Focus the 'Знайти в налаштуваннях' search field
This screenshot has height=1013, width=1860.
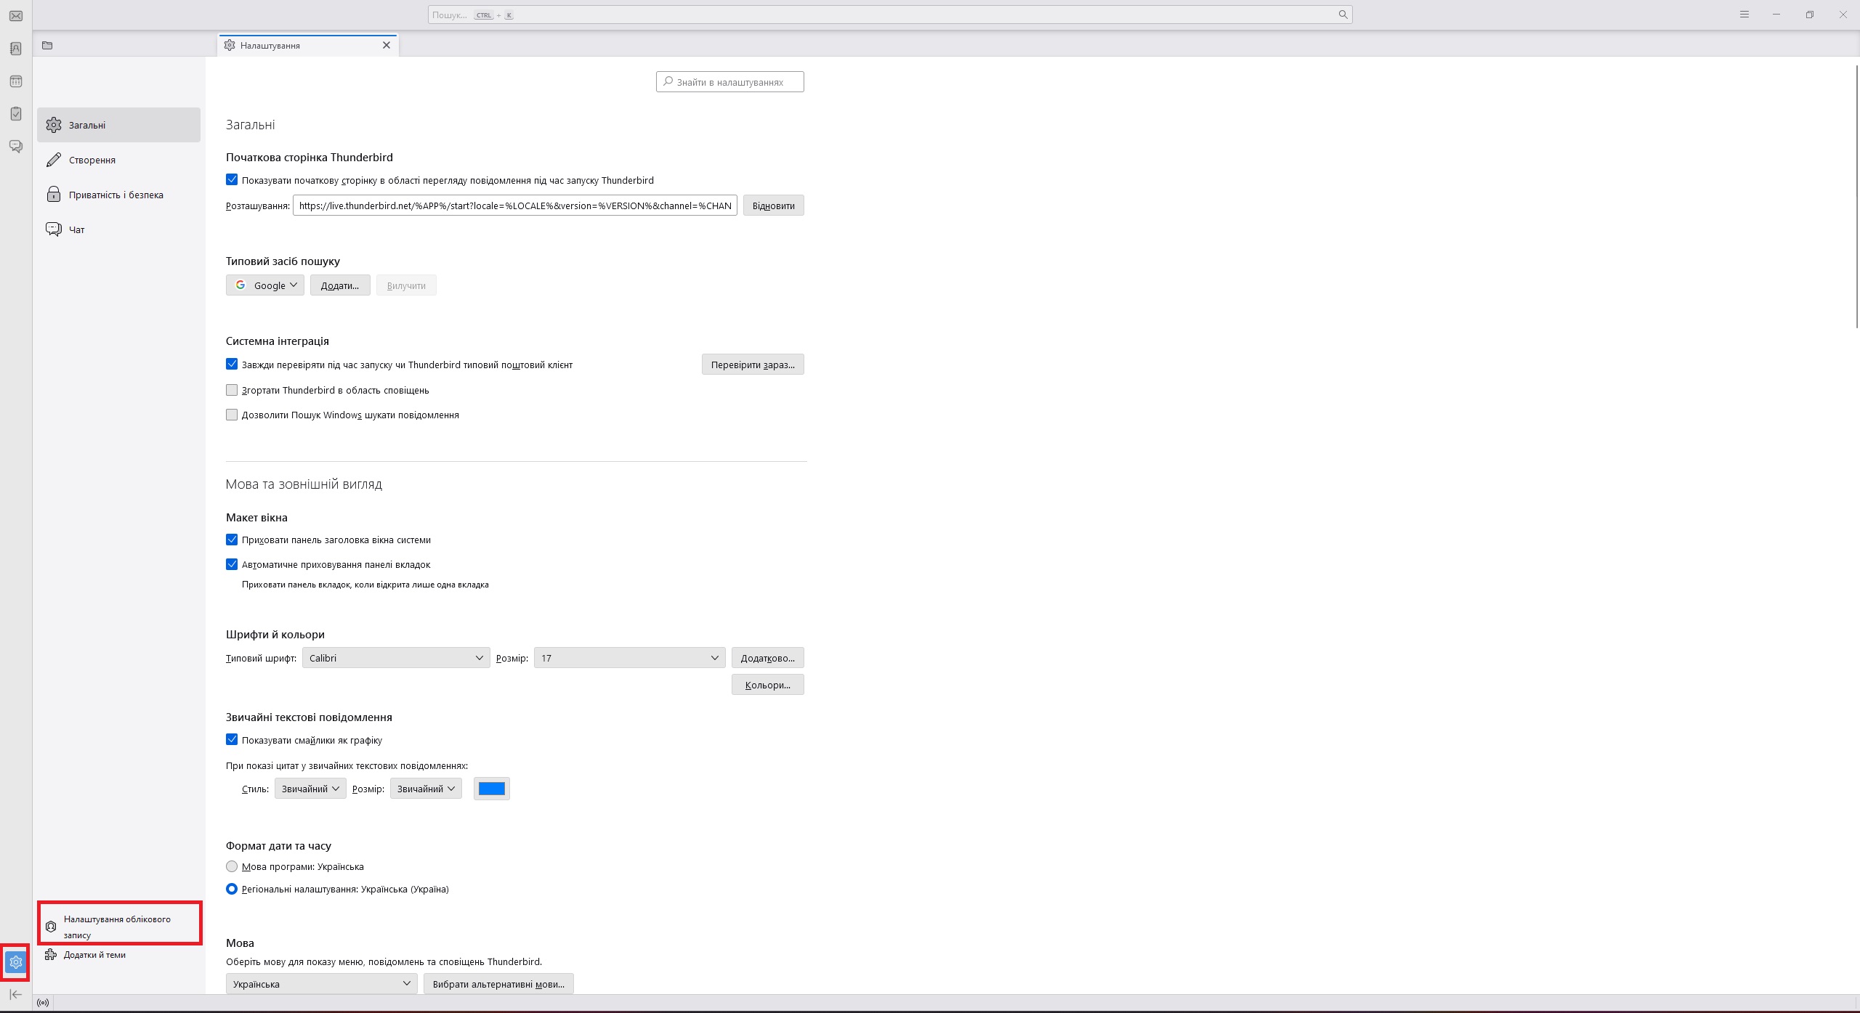click(x=730, y=82)
